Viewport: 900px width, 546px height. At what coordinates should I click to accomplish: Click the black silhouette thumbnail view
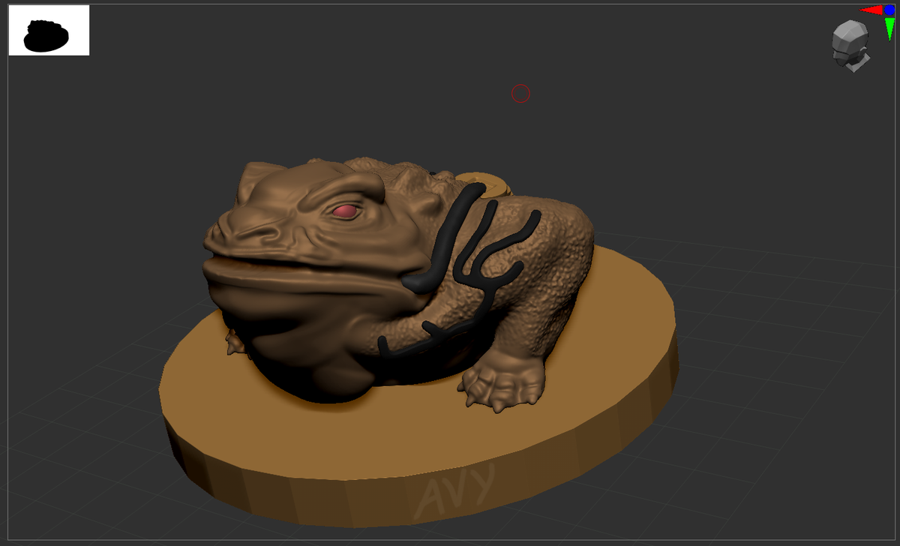(x=49, y=30)
